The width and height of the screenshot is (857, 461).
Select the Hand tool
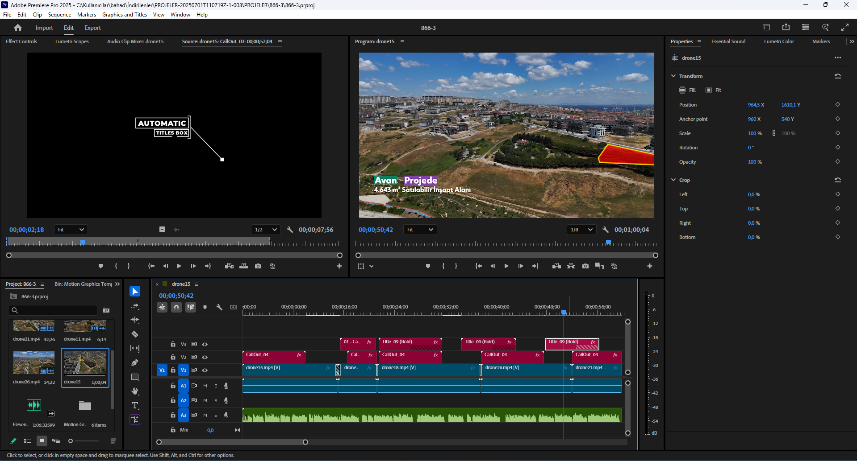135,391
